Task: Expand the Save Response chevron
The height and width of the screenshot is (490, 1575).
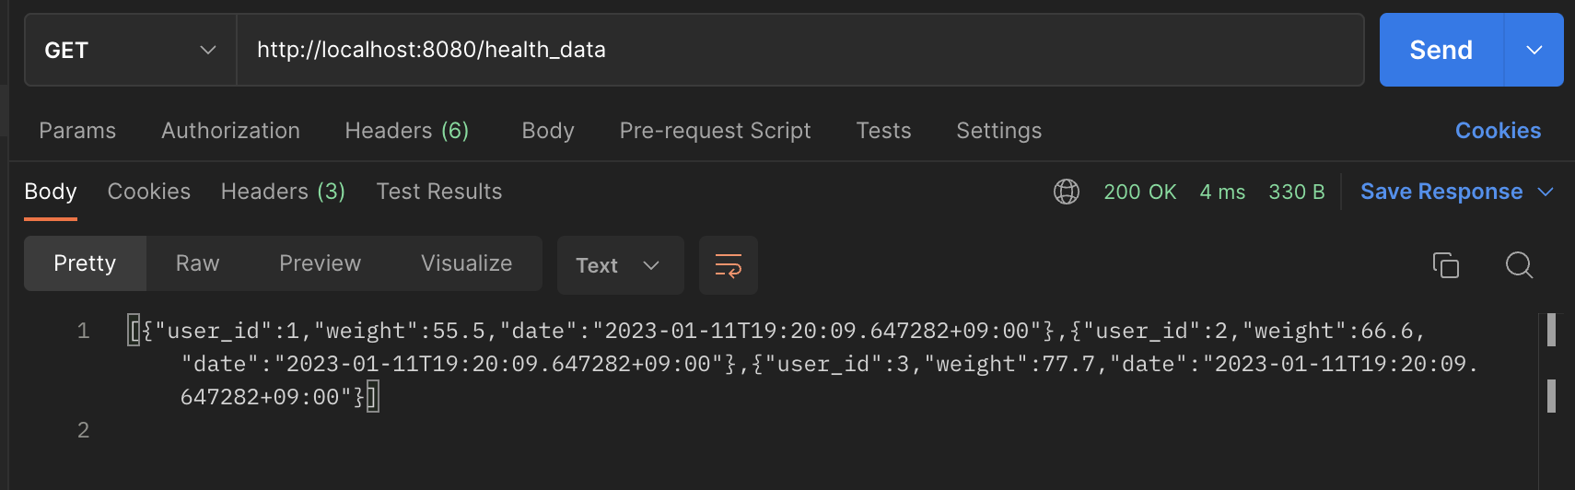Action: coord(1546,192)
